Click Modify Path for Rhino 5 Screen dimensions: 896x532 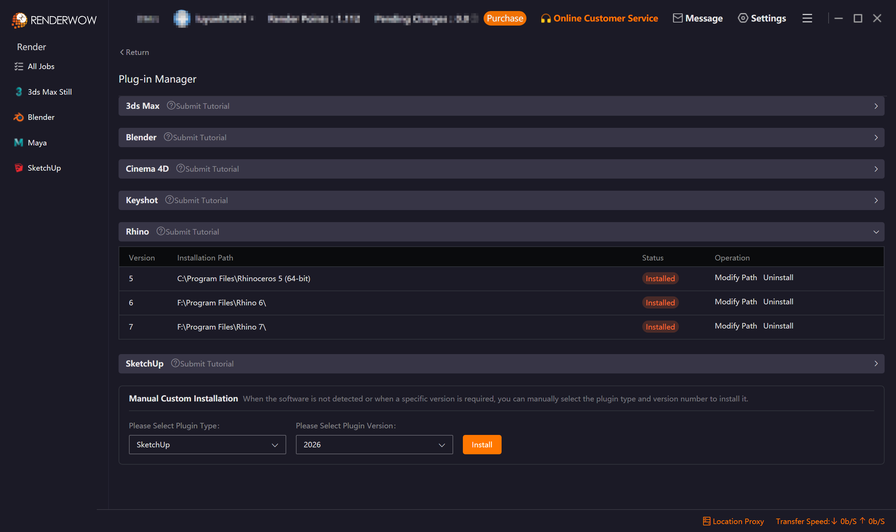pyautogui.click(x=736, y=277)
